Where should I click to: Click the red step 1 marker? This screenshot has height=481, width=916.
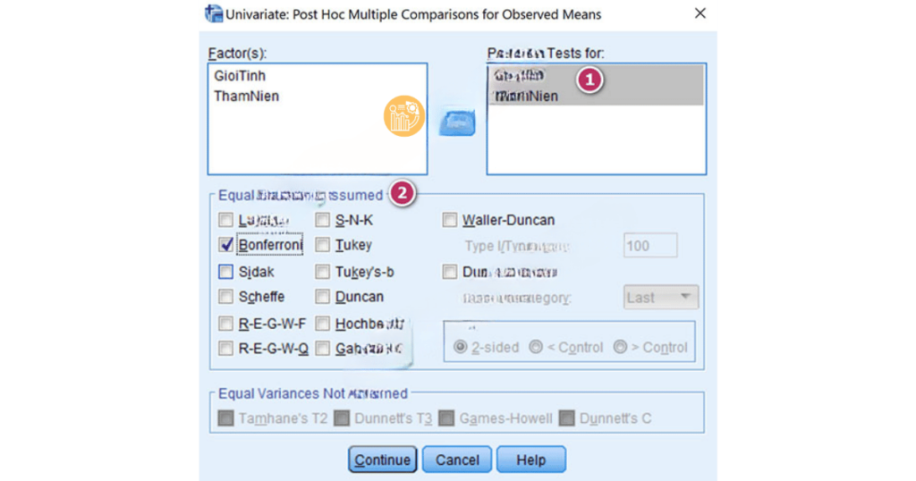point(589,79)
